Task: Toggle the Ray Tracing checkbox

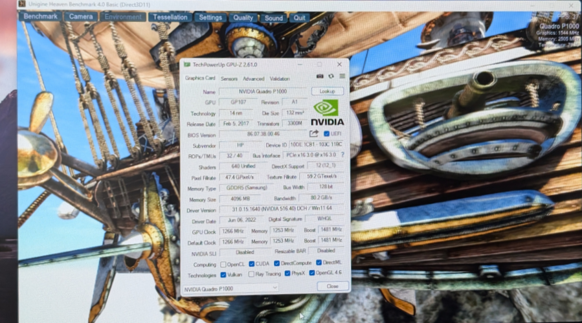Action: pos(251,274)
